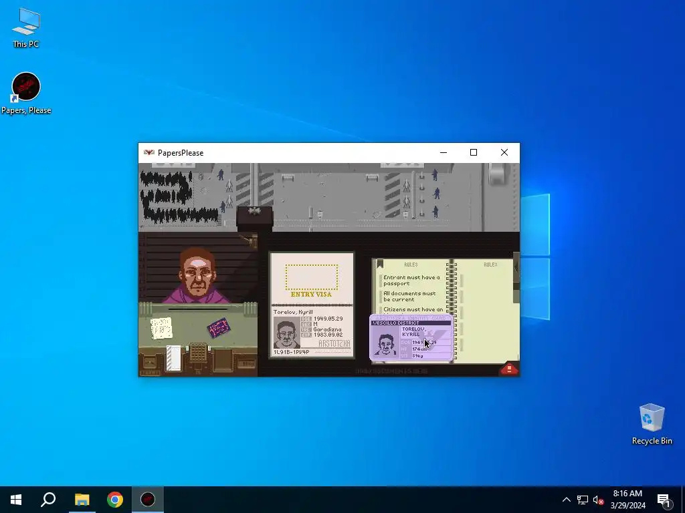685x513 pixels.
Task: Pick up the white paper slip on counter
Action: [161, 328]
